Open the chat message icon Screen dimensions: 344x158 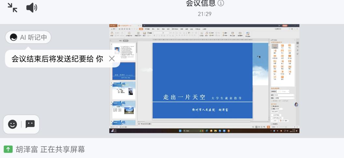coord(30,124)
